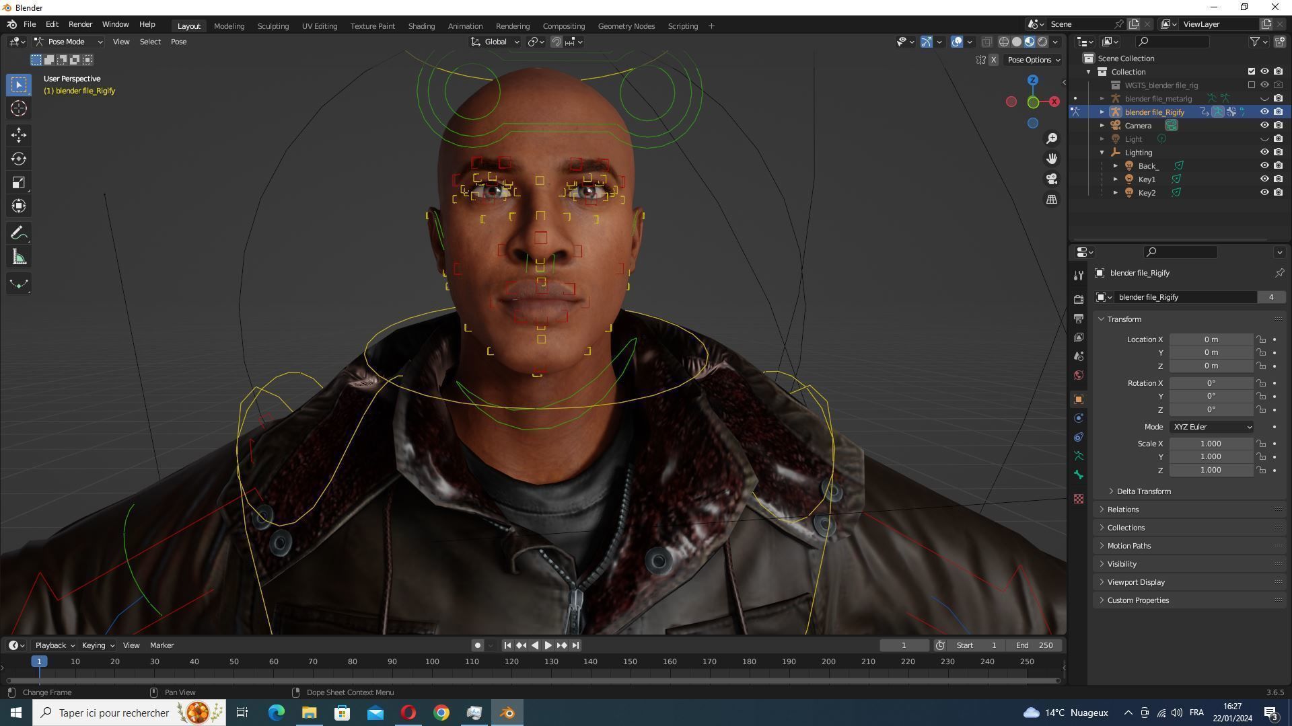
Task: Activate the Move tool
Action: point(19,135)
